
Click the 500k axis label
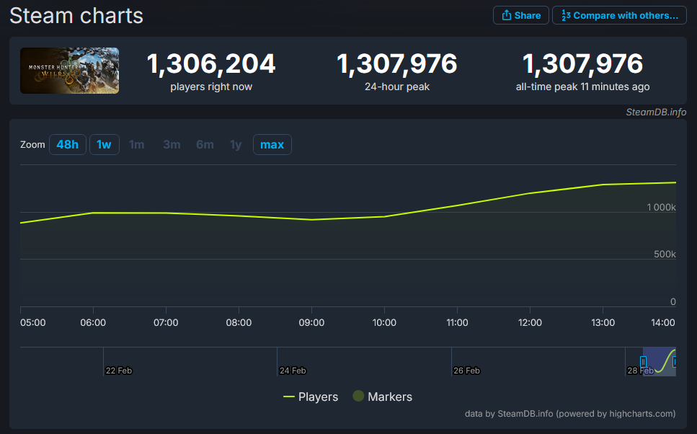click(665, 254)
